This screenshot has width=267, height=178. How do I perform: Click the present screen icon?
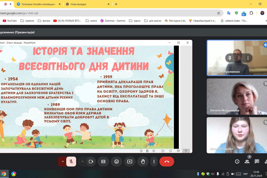(x=130, y=161)
